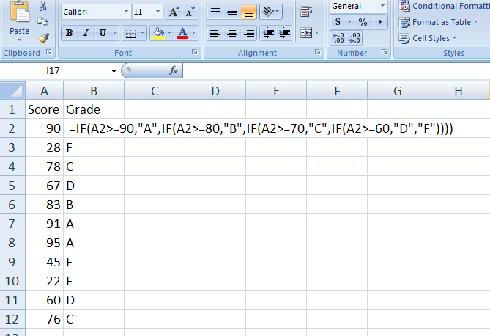Click the Merge & Center icon
The width and height of the screenshot is (490, 336).
[x=306, y=33]
